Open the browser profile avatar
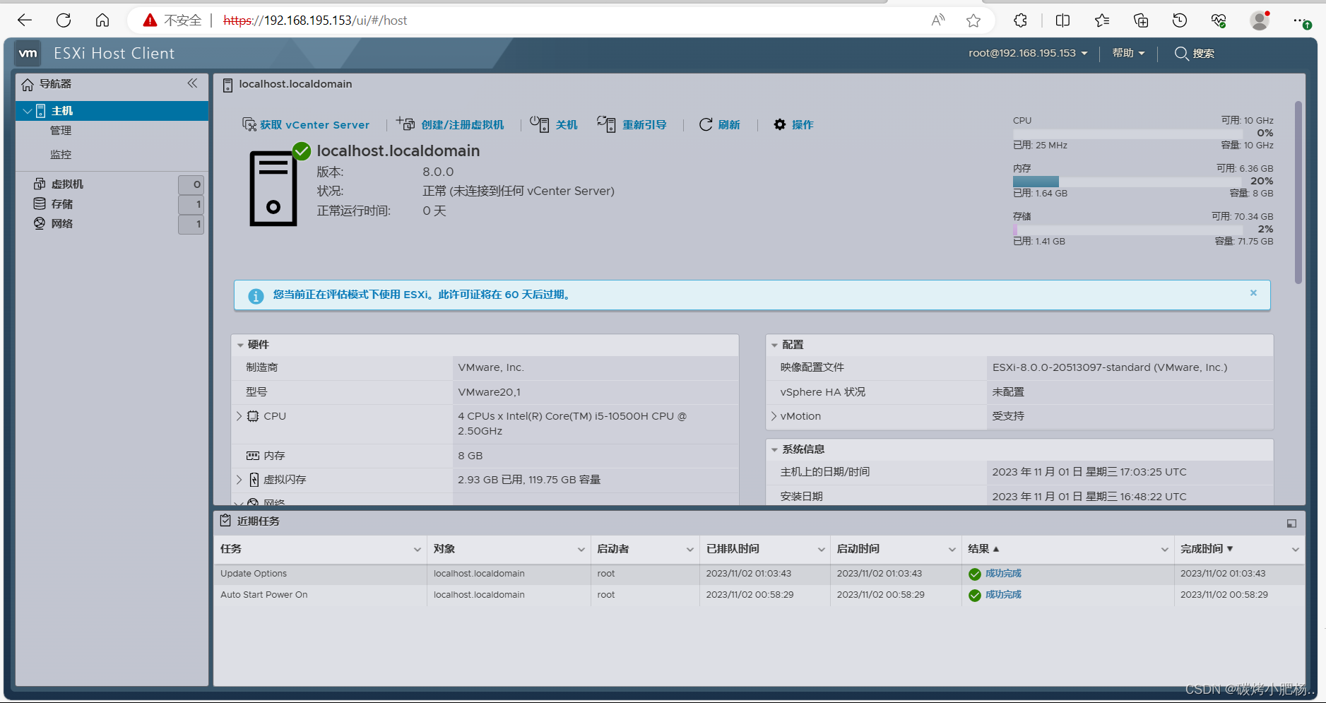1326x703 pixels. point(1260,20)
